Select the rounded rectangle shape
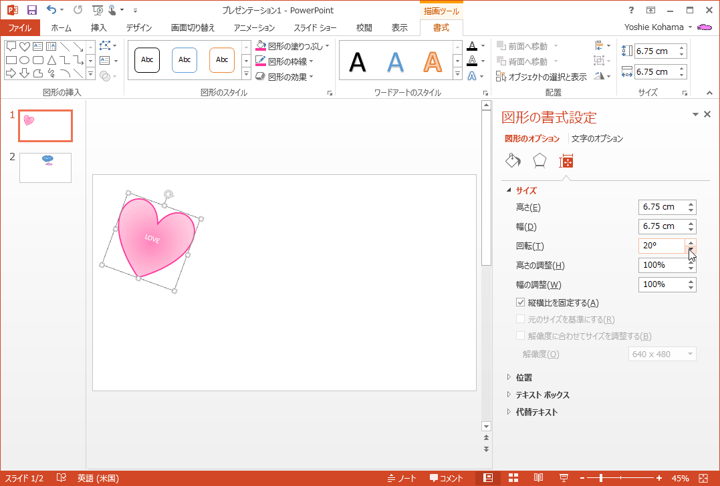Viewport: 720px width, 486px height. [x=38, y=59]
